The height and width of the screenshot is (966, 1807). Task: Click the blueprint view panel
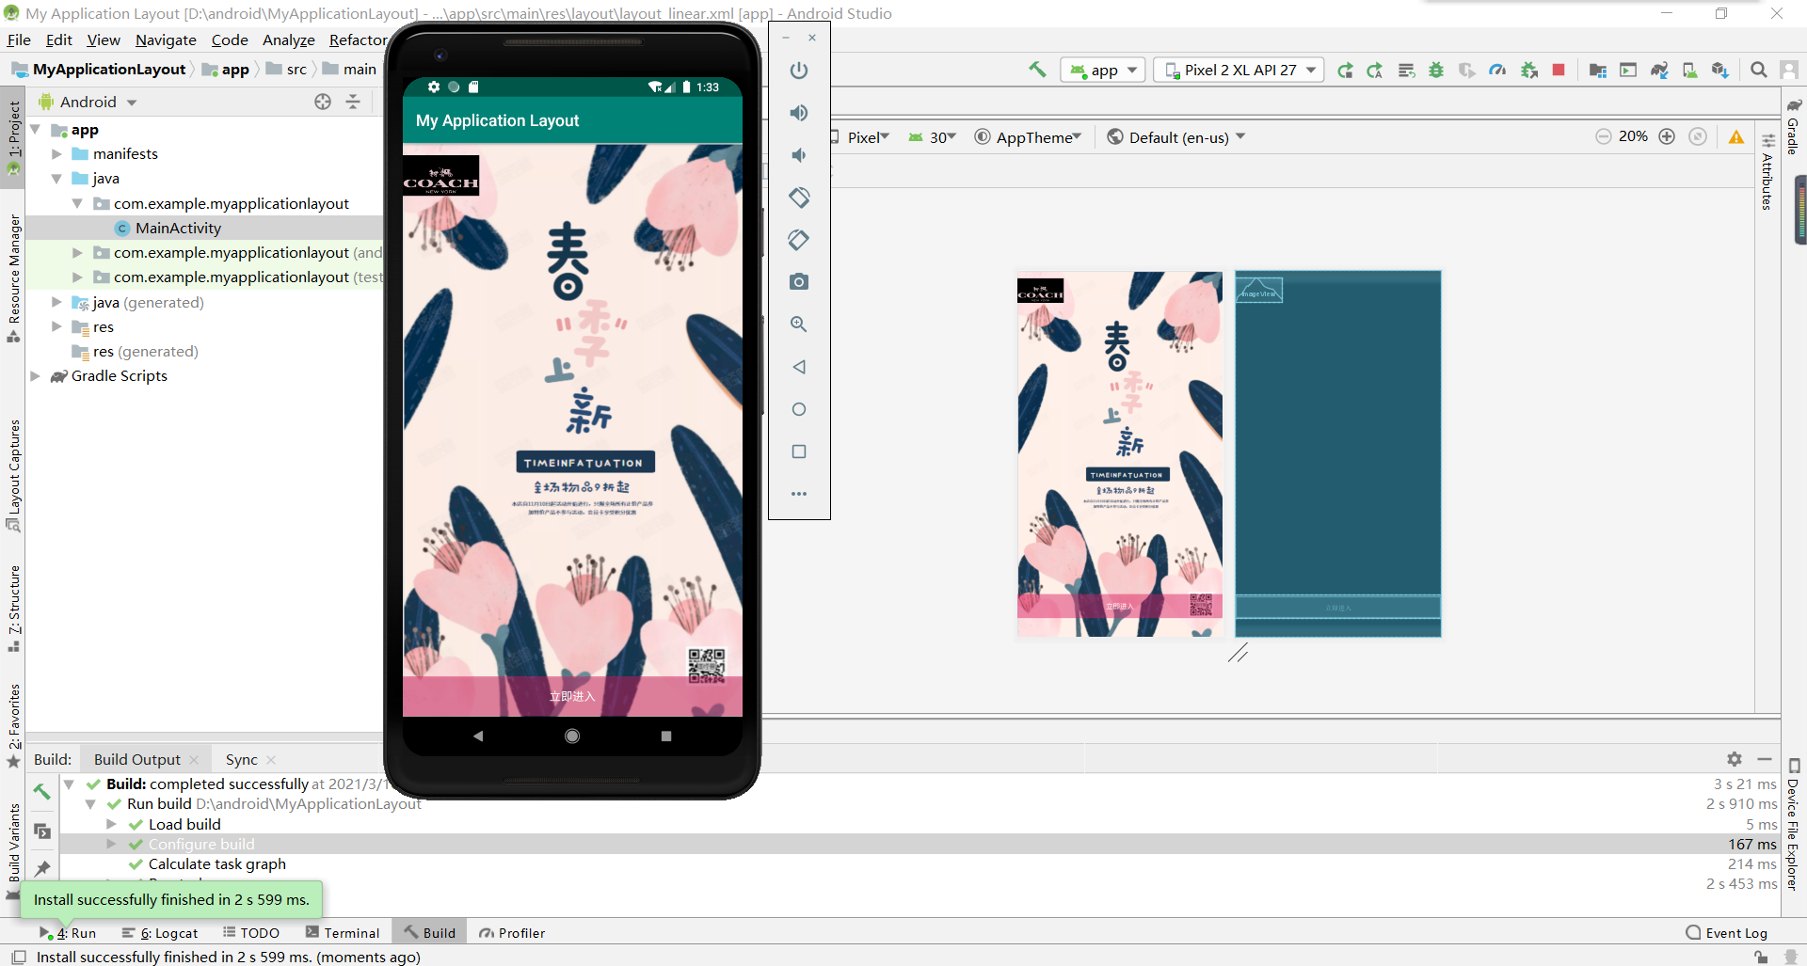(x=1337, y=454)
